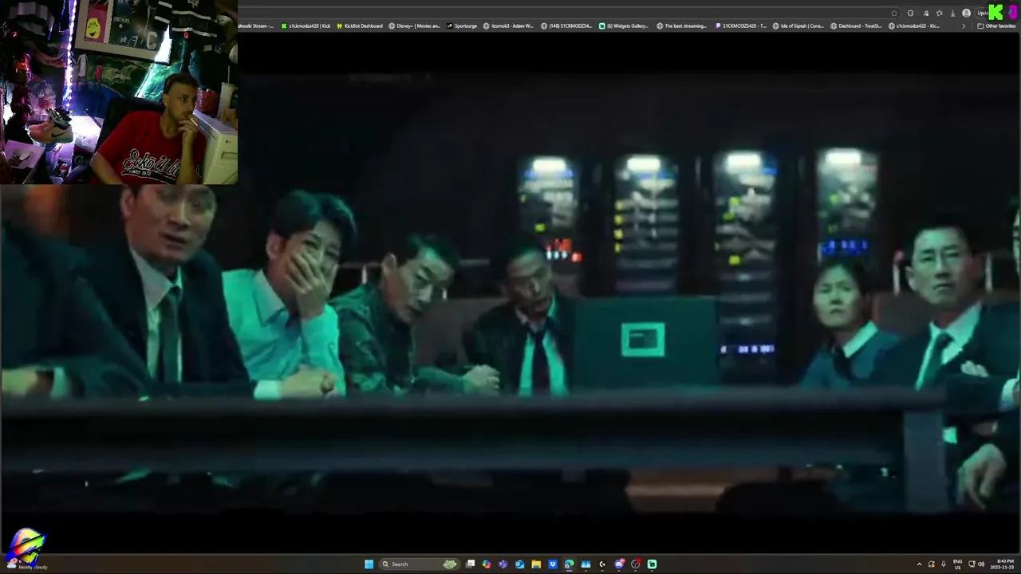This screenshot has width=1021, height=574.
Task: Open Microsoft Teams from the taskbar
Action: point(503,564)
